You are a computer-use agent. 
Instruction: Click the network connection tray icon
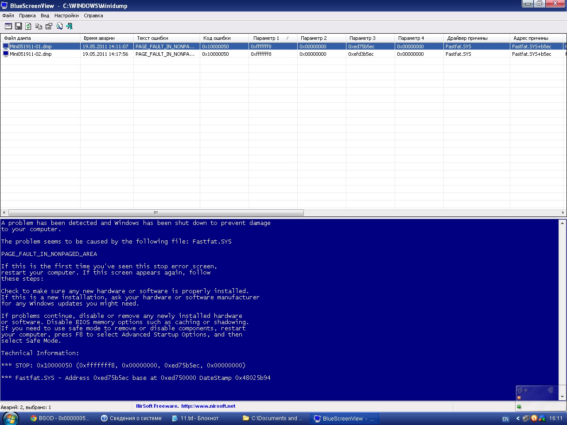pyautogui.click(x=526, y=418)
